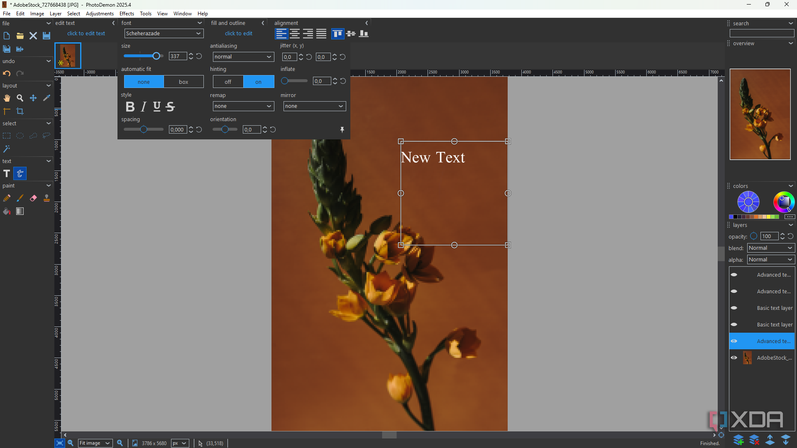Select the color picker eyedropper tool
The width and height of the screenshot is (797, 448).
[x=46, y=98]
